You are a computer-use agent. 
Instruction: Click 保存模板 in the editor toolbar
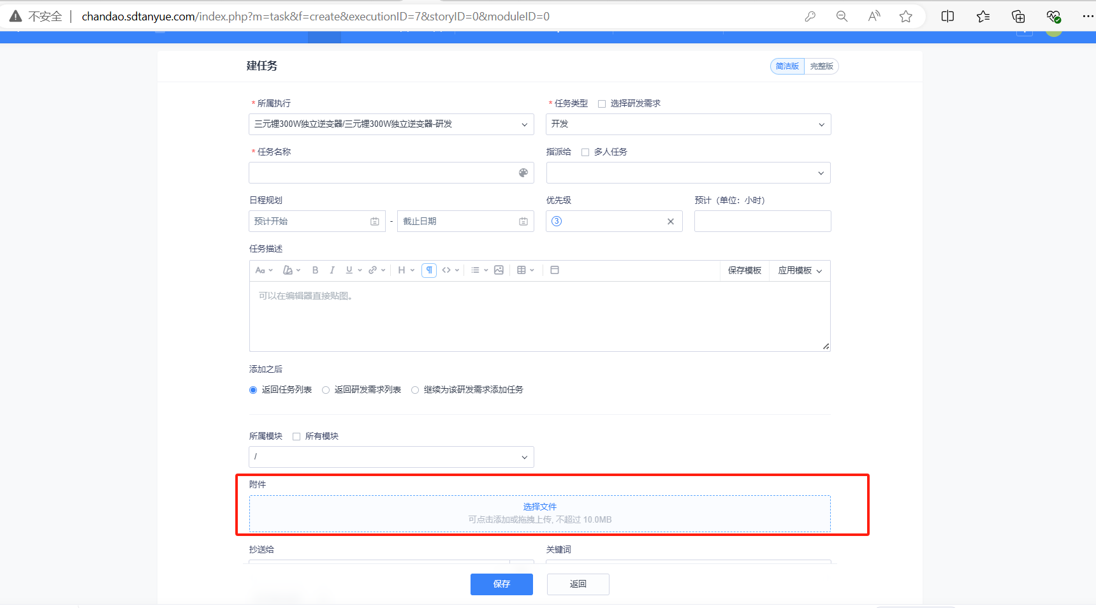pos(745,271)
